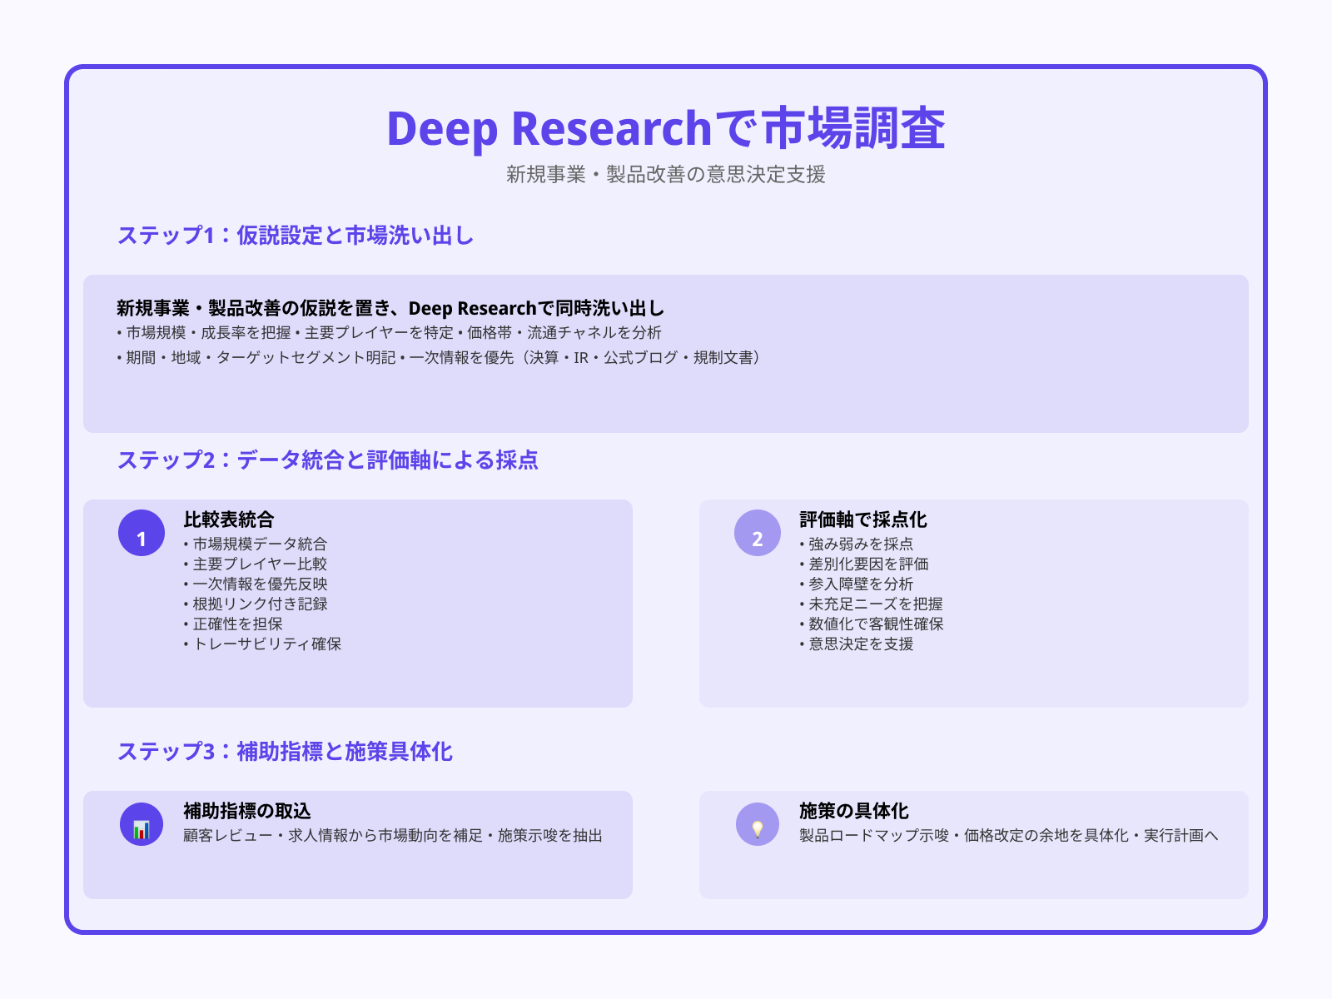1332x999 pixels.
Task: Click the '市場規模データ統合' bullet item
Action: tap(260, 544)
